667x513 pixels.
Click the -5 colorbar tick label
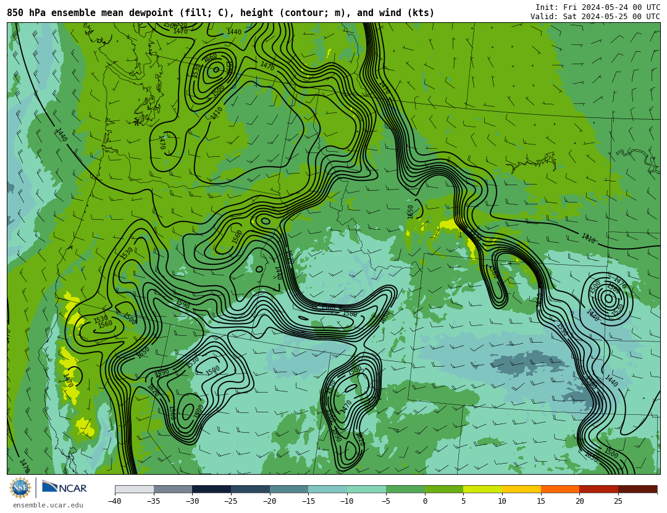(x=385, y=501)
